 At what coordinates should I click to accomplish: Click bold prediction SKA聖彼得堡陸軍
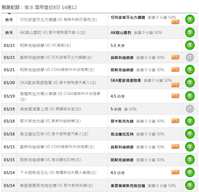click(126, 80)
